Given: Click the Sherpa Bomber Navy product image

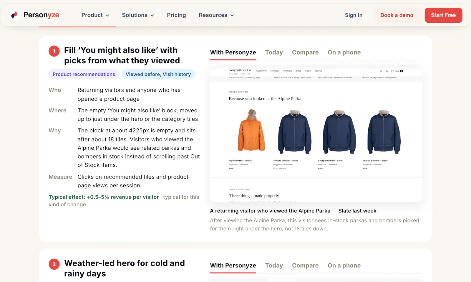Looking at the screenshot, I should pos(295,132).
